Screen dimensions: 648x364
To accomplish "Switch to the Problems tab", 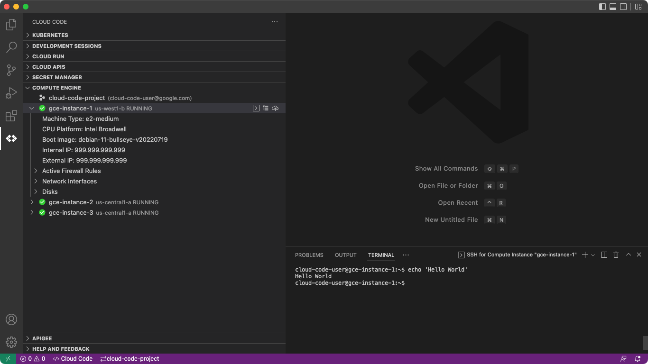I will click(x=309, y=255).
